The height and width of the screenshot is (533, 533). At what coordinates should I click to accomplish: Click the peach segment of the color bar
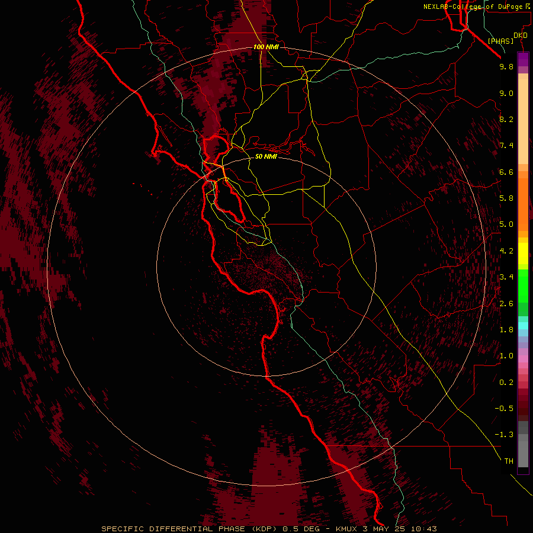coord(523,121)
